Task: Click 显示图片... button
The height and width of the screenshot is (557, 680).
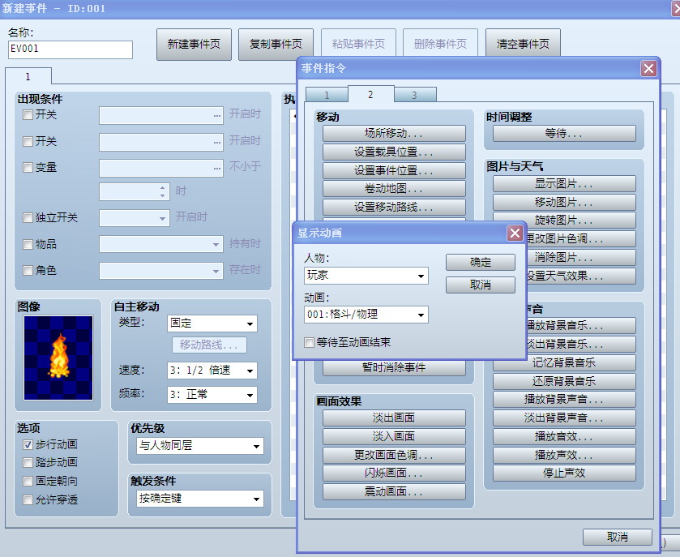Action: [564, 183]
